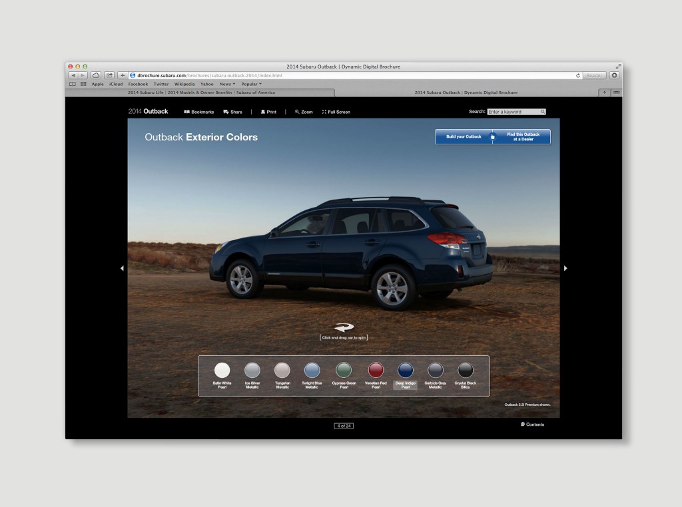Image resolution: width=682 pixels, height=507 pixels.
Task: Click the spin arrow icon below car
Action: [344, 327]
